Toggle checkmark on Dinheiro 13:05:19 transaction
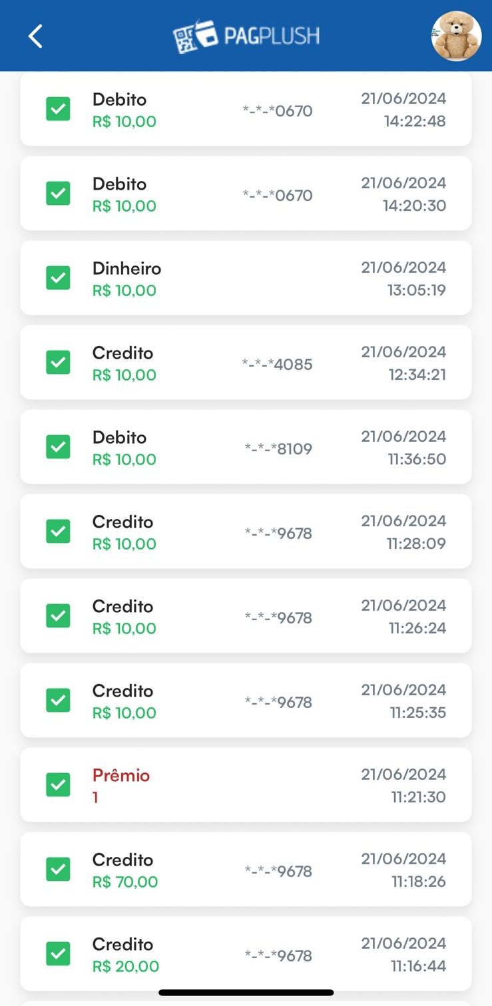492x1006 pixels. coord(58,278)
